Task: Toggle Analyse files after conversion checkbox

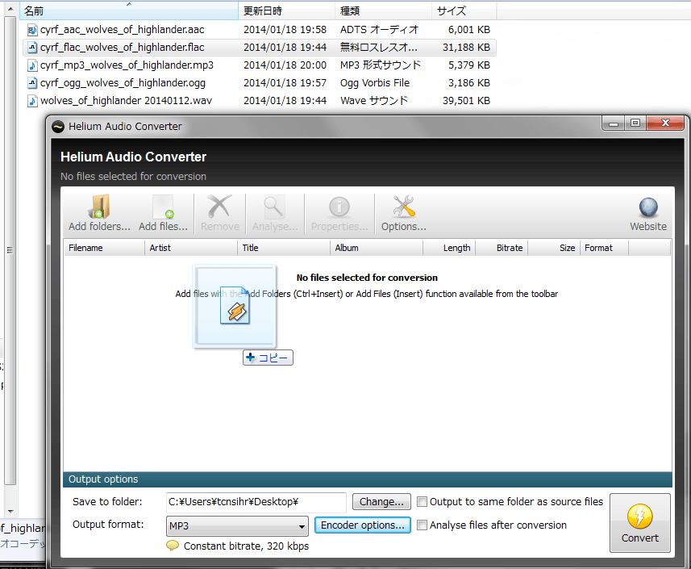Action: pos(423,525)
